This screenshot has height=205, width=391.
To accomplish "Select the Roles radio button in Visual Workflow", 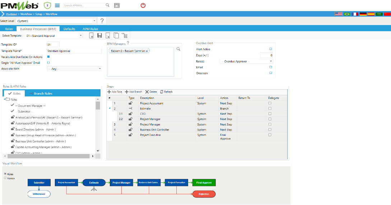I will [x=5, y=174].
